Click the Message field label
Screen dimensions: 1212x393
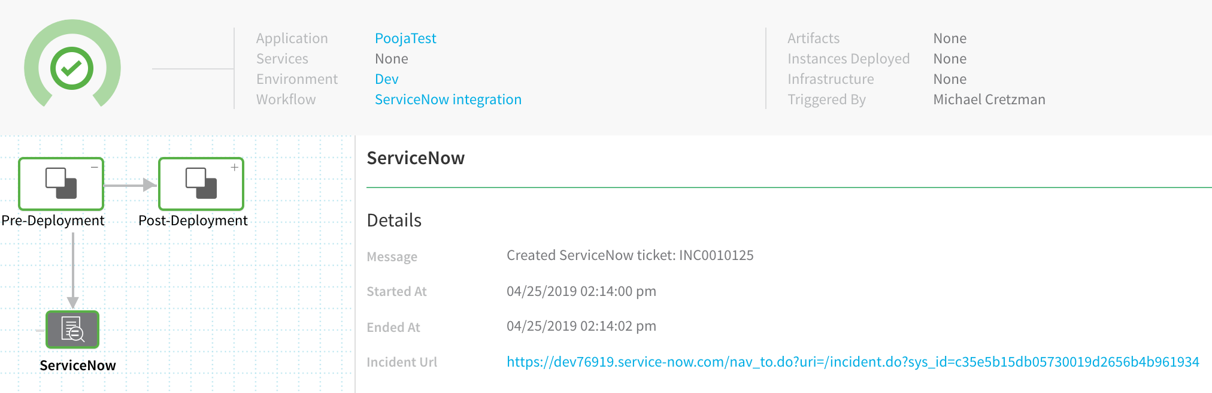pos(392,256)
